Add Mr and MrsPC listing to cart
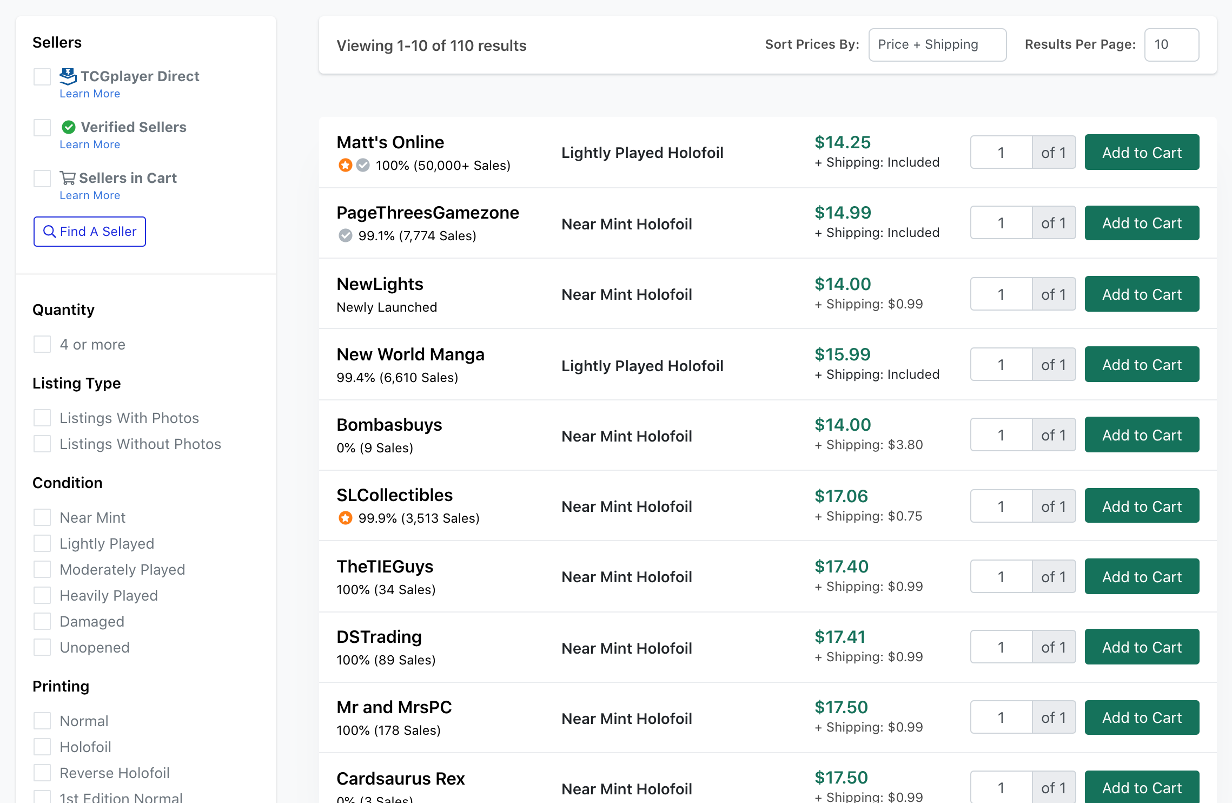This screenshot has width=1232, height=803. (x=1142, y=718)
